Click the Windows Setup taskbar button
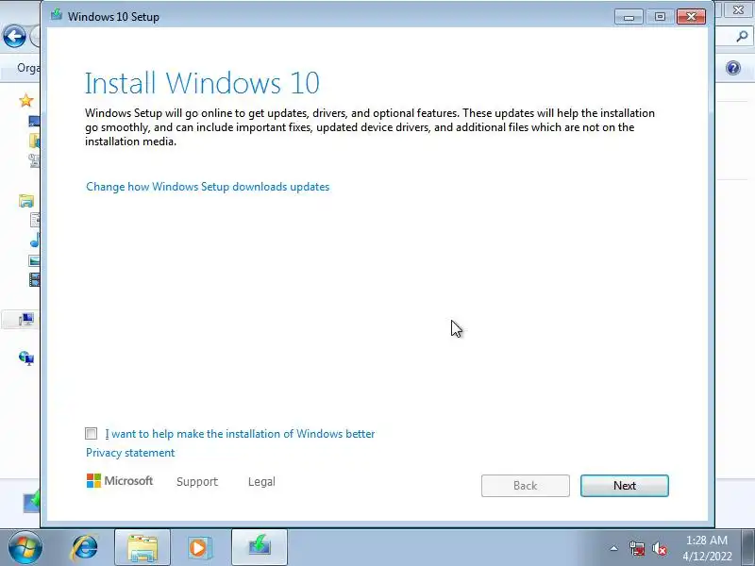755x566 pixels. click(260, 548)
